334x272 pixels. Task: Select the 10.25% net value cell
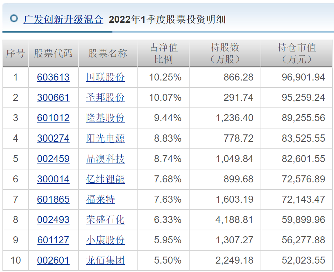[x=163, y=77]
